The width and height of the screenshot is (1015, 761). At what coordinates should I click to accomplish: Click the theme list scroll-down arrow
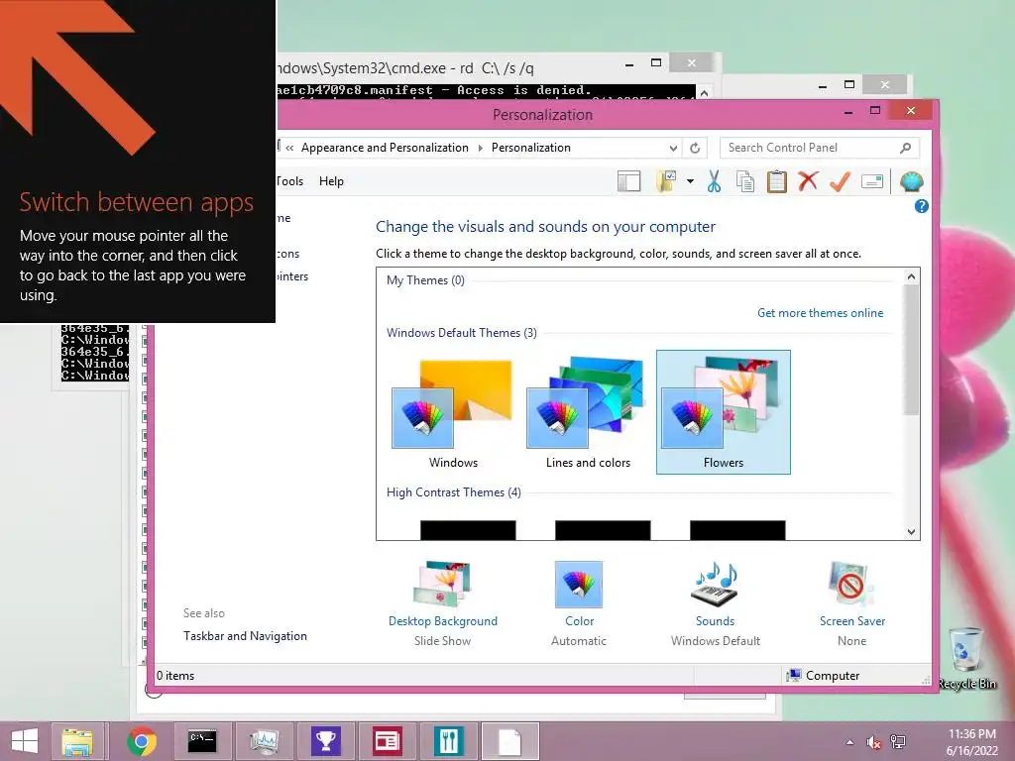pos(912,532)
